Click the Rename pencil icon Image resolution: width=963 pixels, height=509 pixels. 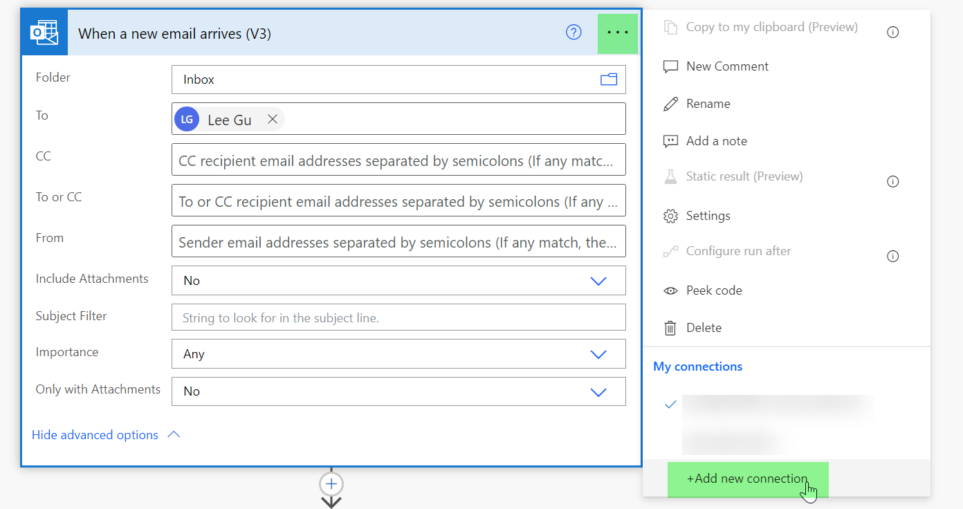670,104
